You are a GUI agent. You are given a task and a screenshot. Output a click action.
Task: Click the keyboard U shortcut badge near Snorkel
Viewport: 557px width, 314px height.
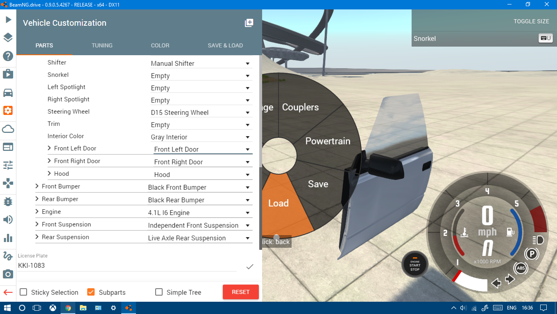(x=546, y=38)
